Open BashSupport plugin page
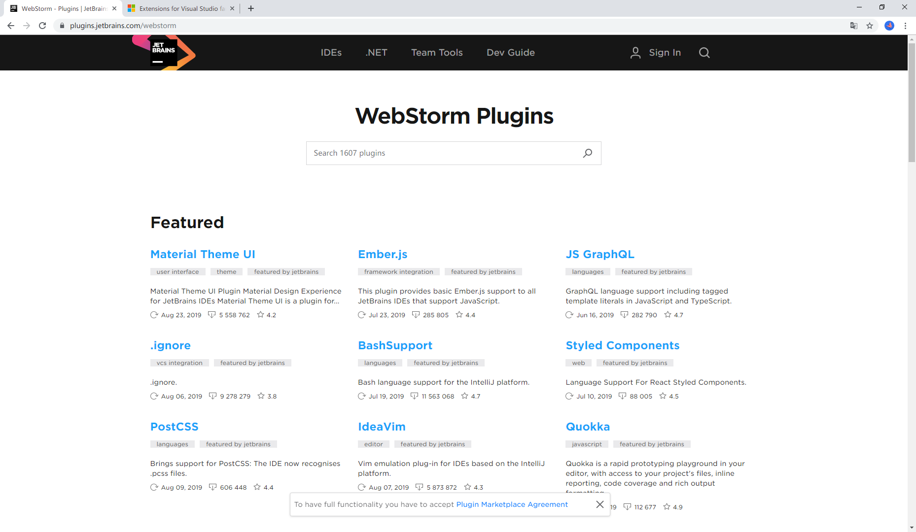 (395, 346)
